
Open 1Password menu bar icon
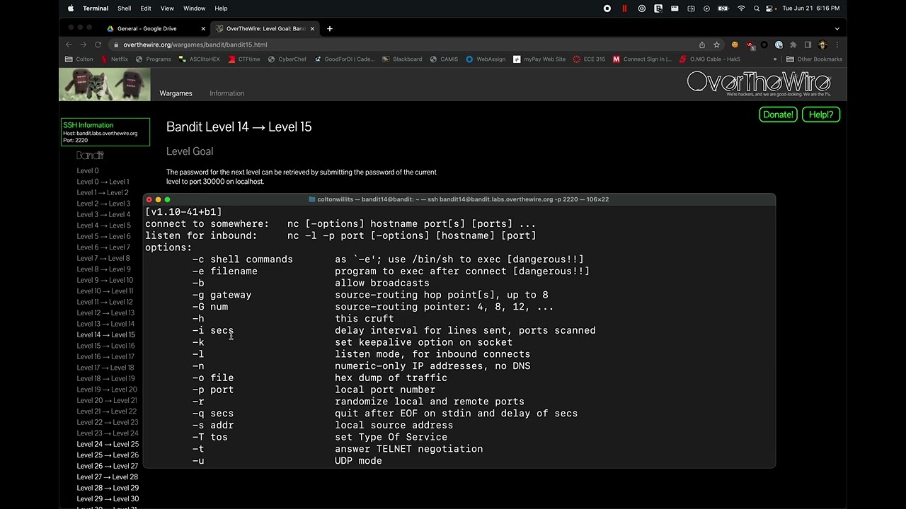(642, 8)
